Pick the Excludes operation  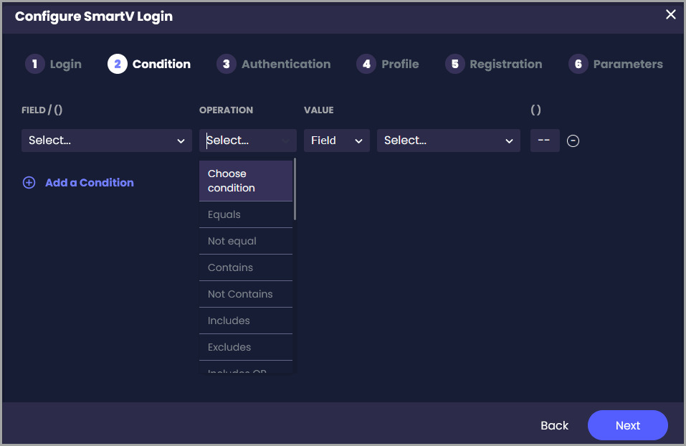[x=246, y=347]
